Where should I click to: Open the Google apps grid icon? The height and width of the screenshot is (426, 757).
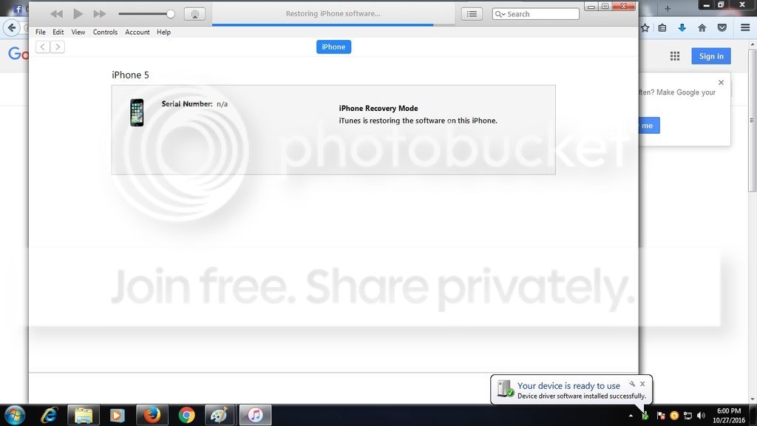click(x=675, y=56)
